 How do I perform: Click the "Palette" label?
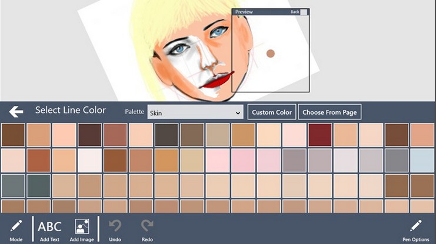(134, 112)
